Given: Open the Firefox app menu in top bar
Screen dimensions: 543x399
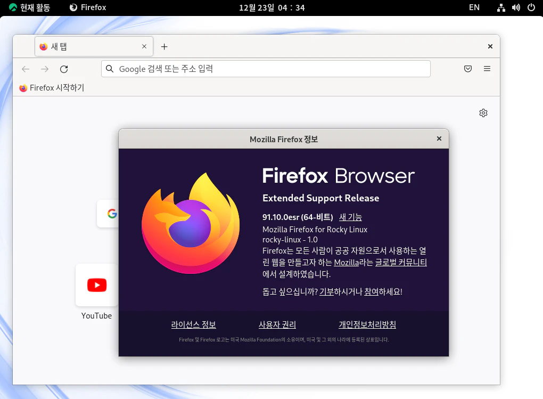Looking at the screenshot, I should (x=88, y=7).
